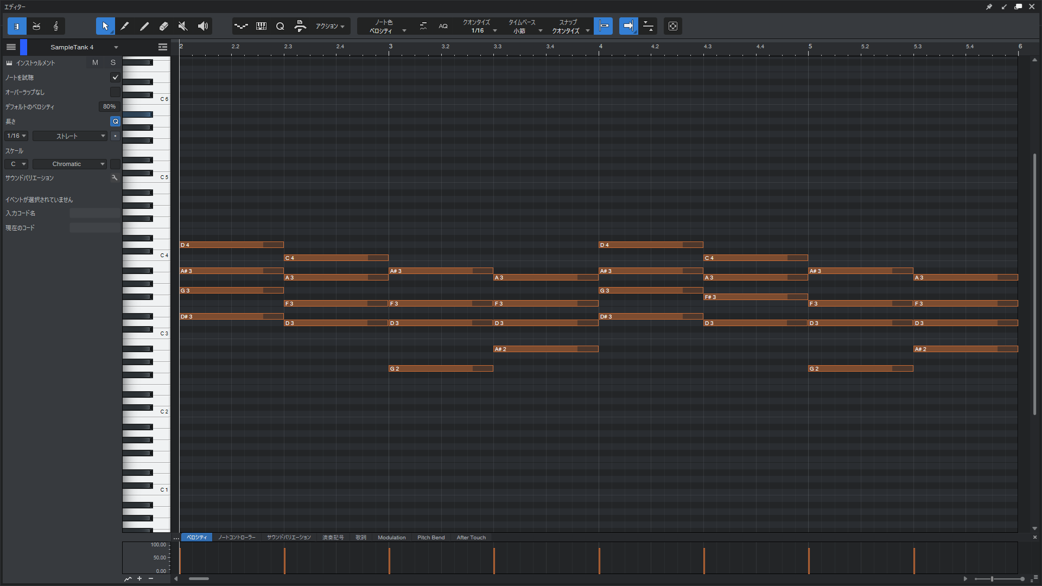Enable the オーバーラップなし checkbox
This screenshot has width=1042, height=586.
(x=115, y=92)
